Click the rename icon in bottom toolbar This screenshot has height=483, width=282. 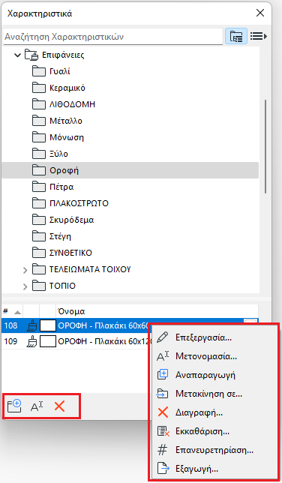click(37, 406)
